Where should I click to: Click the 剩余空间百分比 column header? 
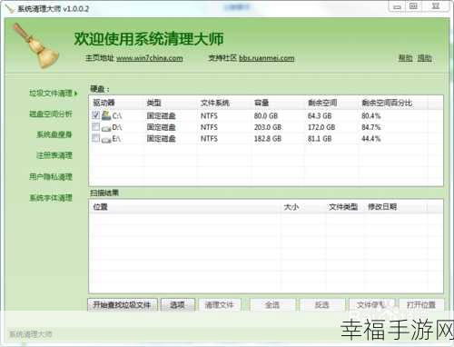point(387,103)
